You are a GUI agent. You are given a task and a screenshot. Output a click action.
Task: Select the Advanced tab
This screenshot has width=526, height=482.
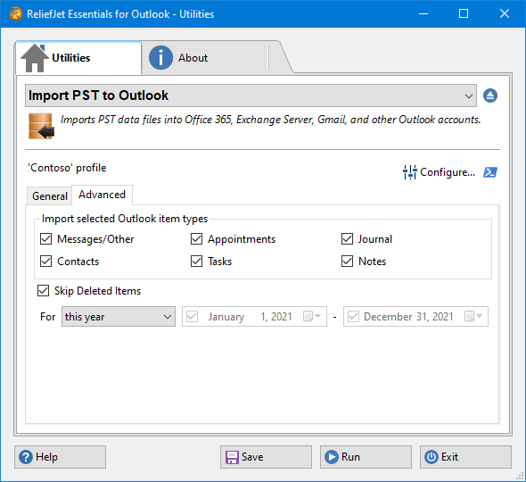click(x=102, y=195)
